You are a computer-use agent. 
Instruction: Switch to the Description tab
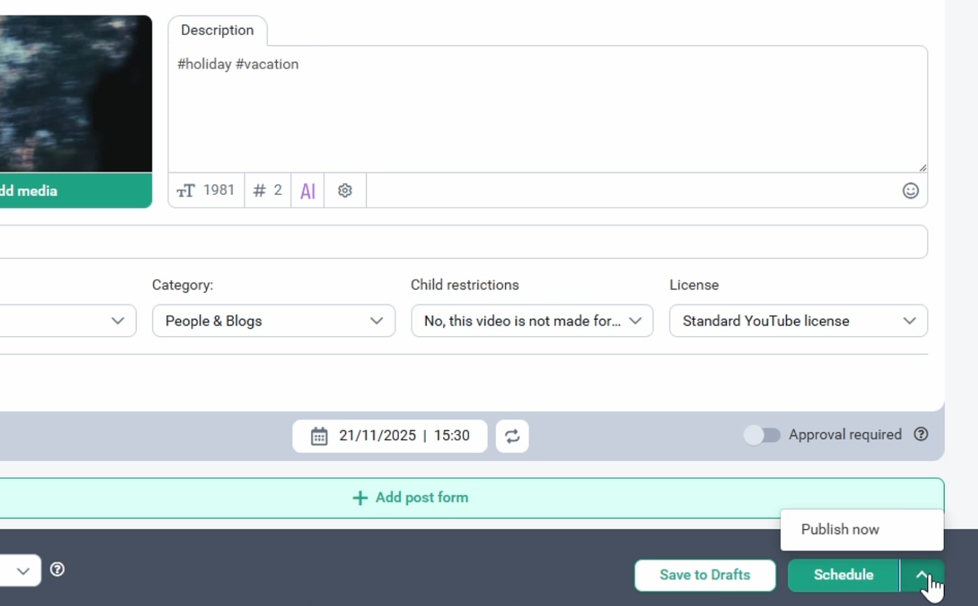click(217, 31)
